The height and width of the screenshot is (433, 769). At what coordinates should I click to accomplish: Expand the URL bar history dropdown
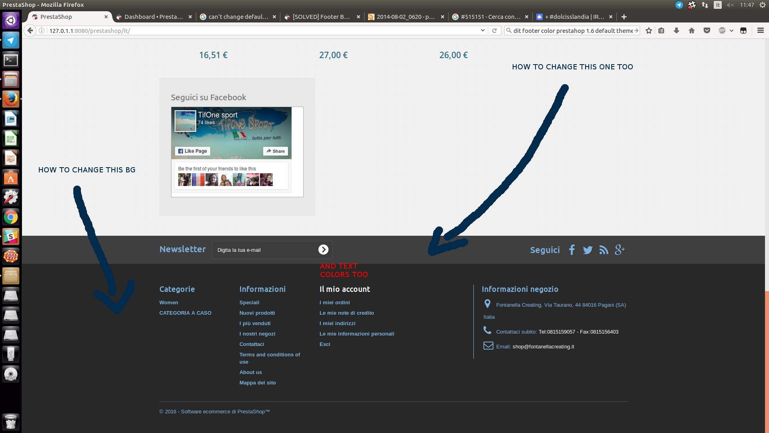[x=483, y=30]
